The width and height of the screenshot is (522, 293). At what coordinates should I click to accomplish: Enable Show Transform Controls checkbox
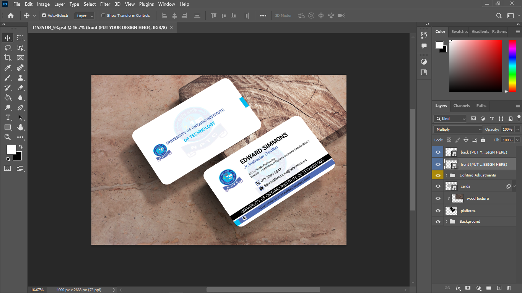pyautogui.click(x=103, y=16)
